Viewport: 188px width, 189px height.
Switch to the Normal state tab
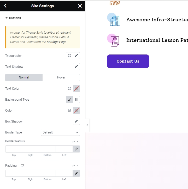coord(24,77)
